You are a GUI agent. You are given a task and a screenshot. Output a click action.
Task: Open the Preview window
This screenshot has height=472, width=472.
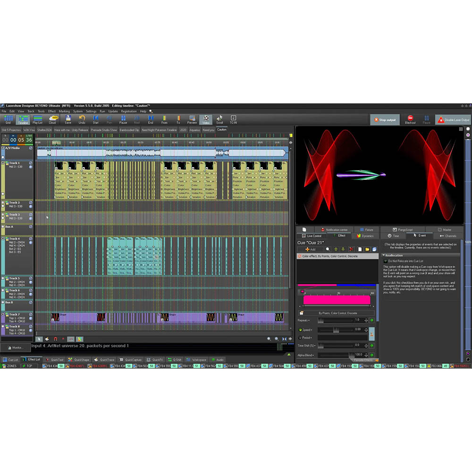[x=192, y=119]
